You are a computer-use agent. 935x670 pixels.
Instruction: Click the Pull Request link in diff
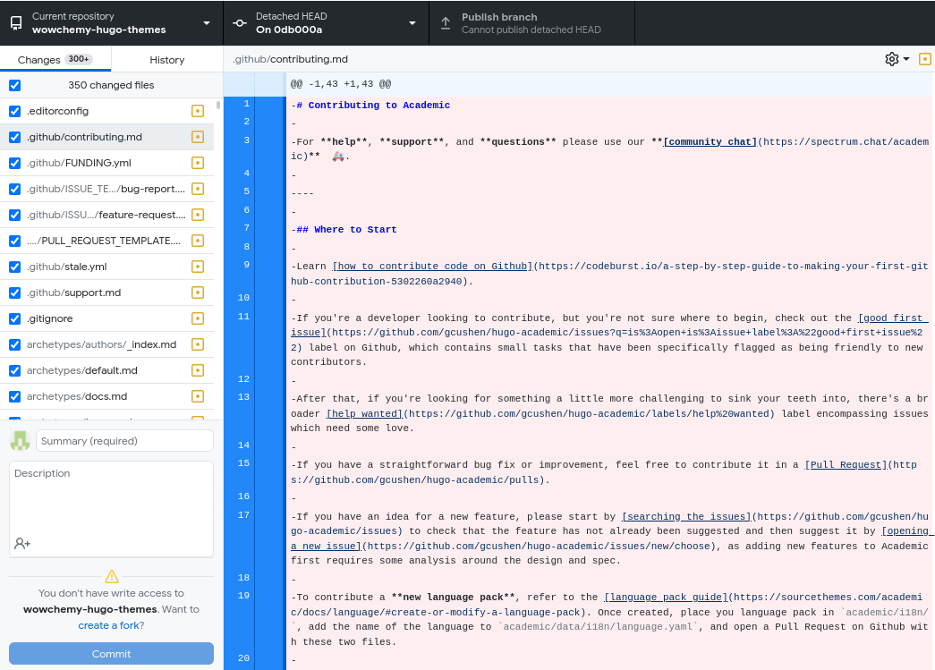click(x=846, y=465)
